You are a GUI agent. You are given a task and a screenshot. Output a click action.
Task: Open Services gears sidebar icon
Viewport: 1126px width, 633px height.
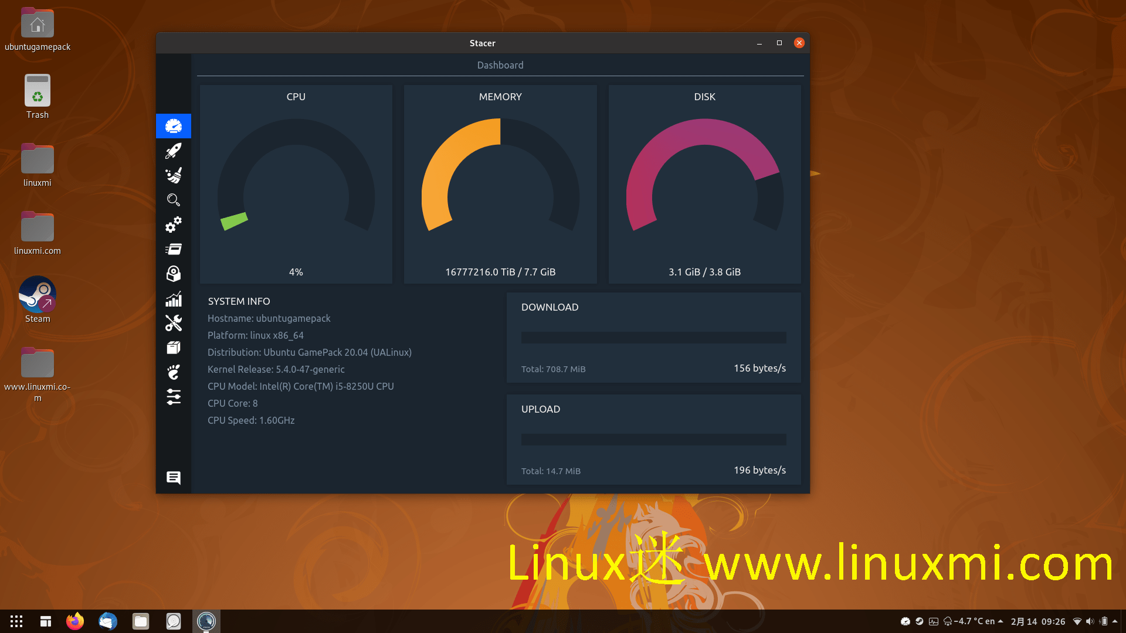point(174,224)
